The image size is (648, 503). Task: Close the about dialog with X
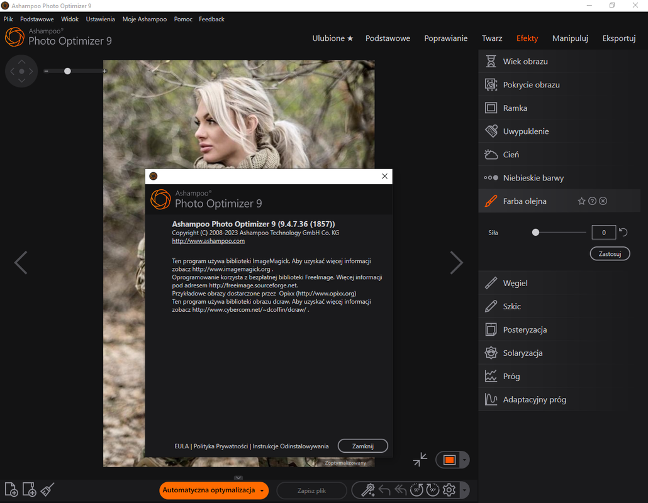click(385, 176)
